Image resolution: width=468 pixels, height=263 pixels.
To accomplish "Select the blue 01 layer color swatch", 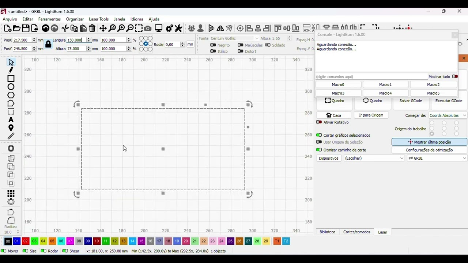I will (x=16, y=241).
